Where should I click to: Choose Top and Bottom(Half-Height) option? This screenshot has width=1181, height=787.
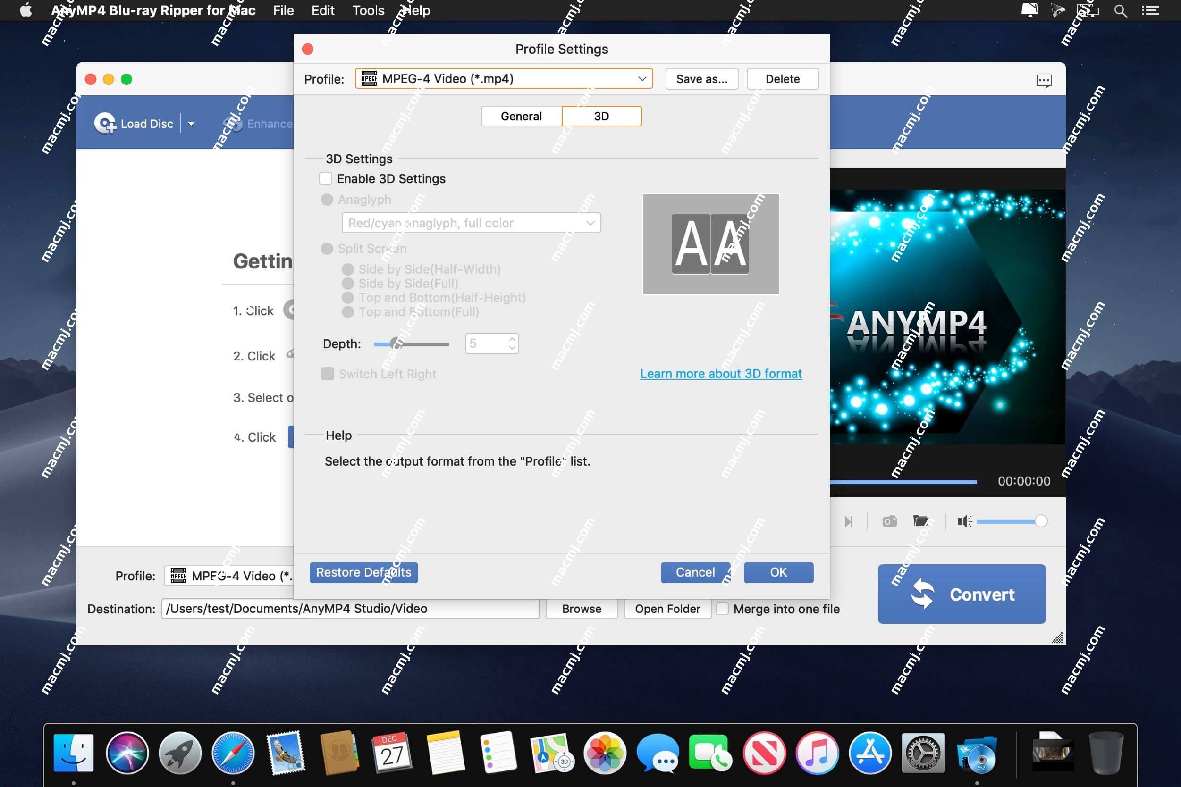(347, 298)
